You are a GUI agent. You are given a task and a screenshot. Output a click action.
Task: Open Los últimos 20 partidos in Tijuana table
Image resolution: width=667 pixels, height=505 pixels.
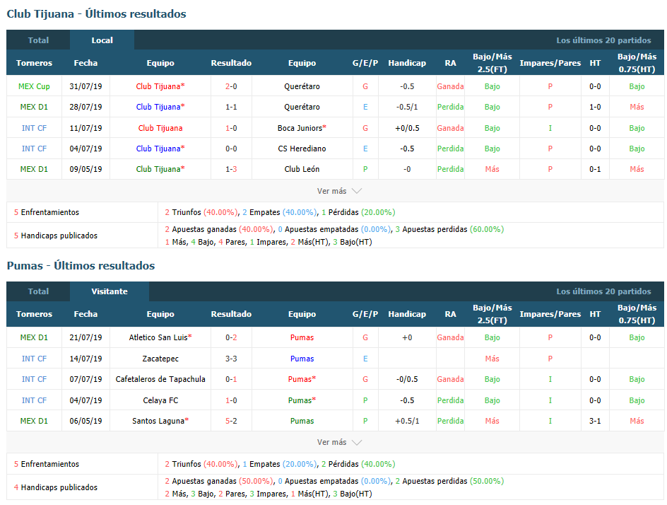point(603,40)
